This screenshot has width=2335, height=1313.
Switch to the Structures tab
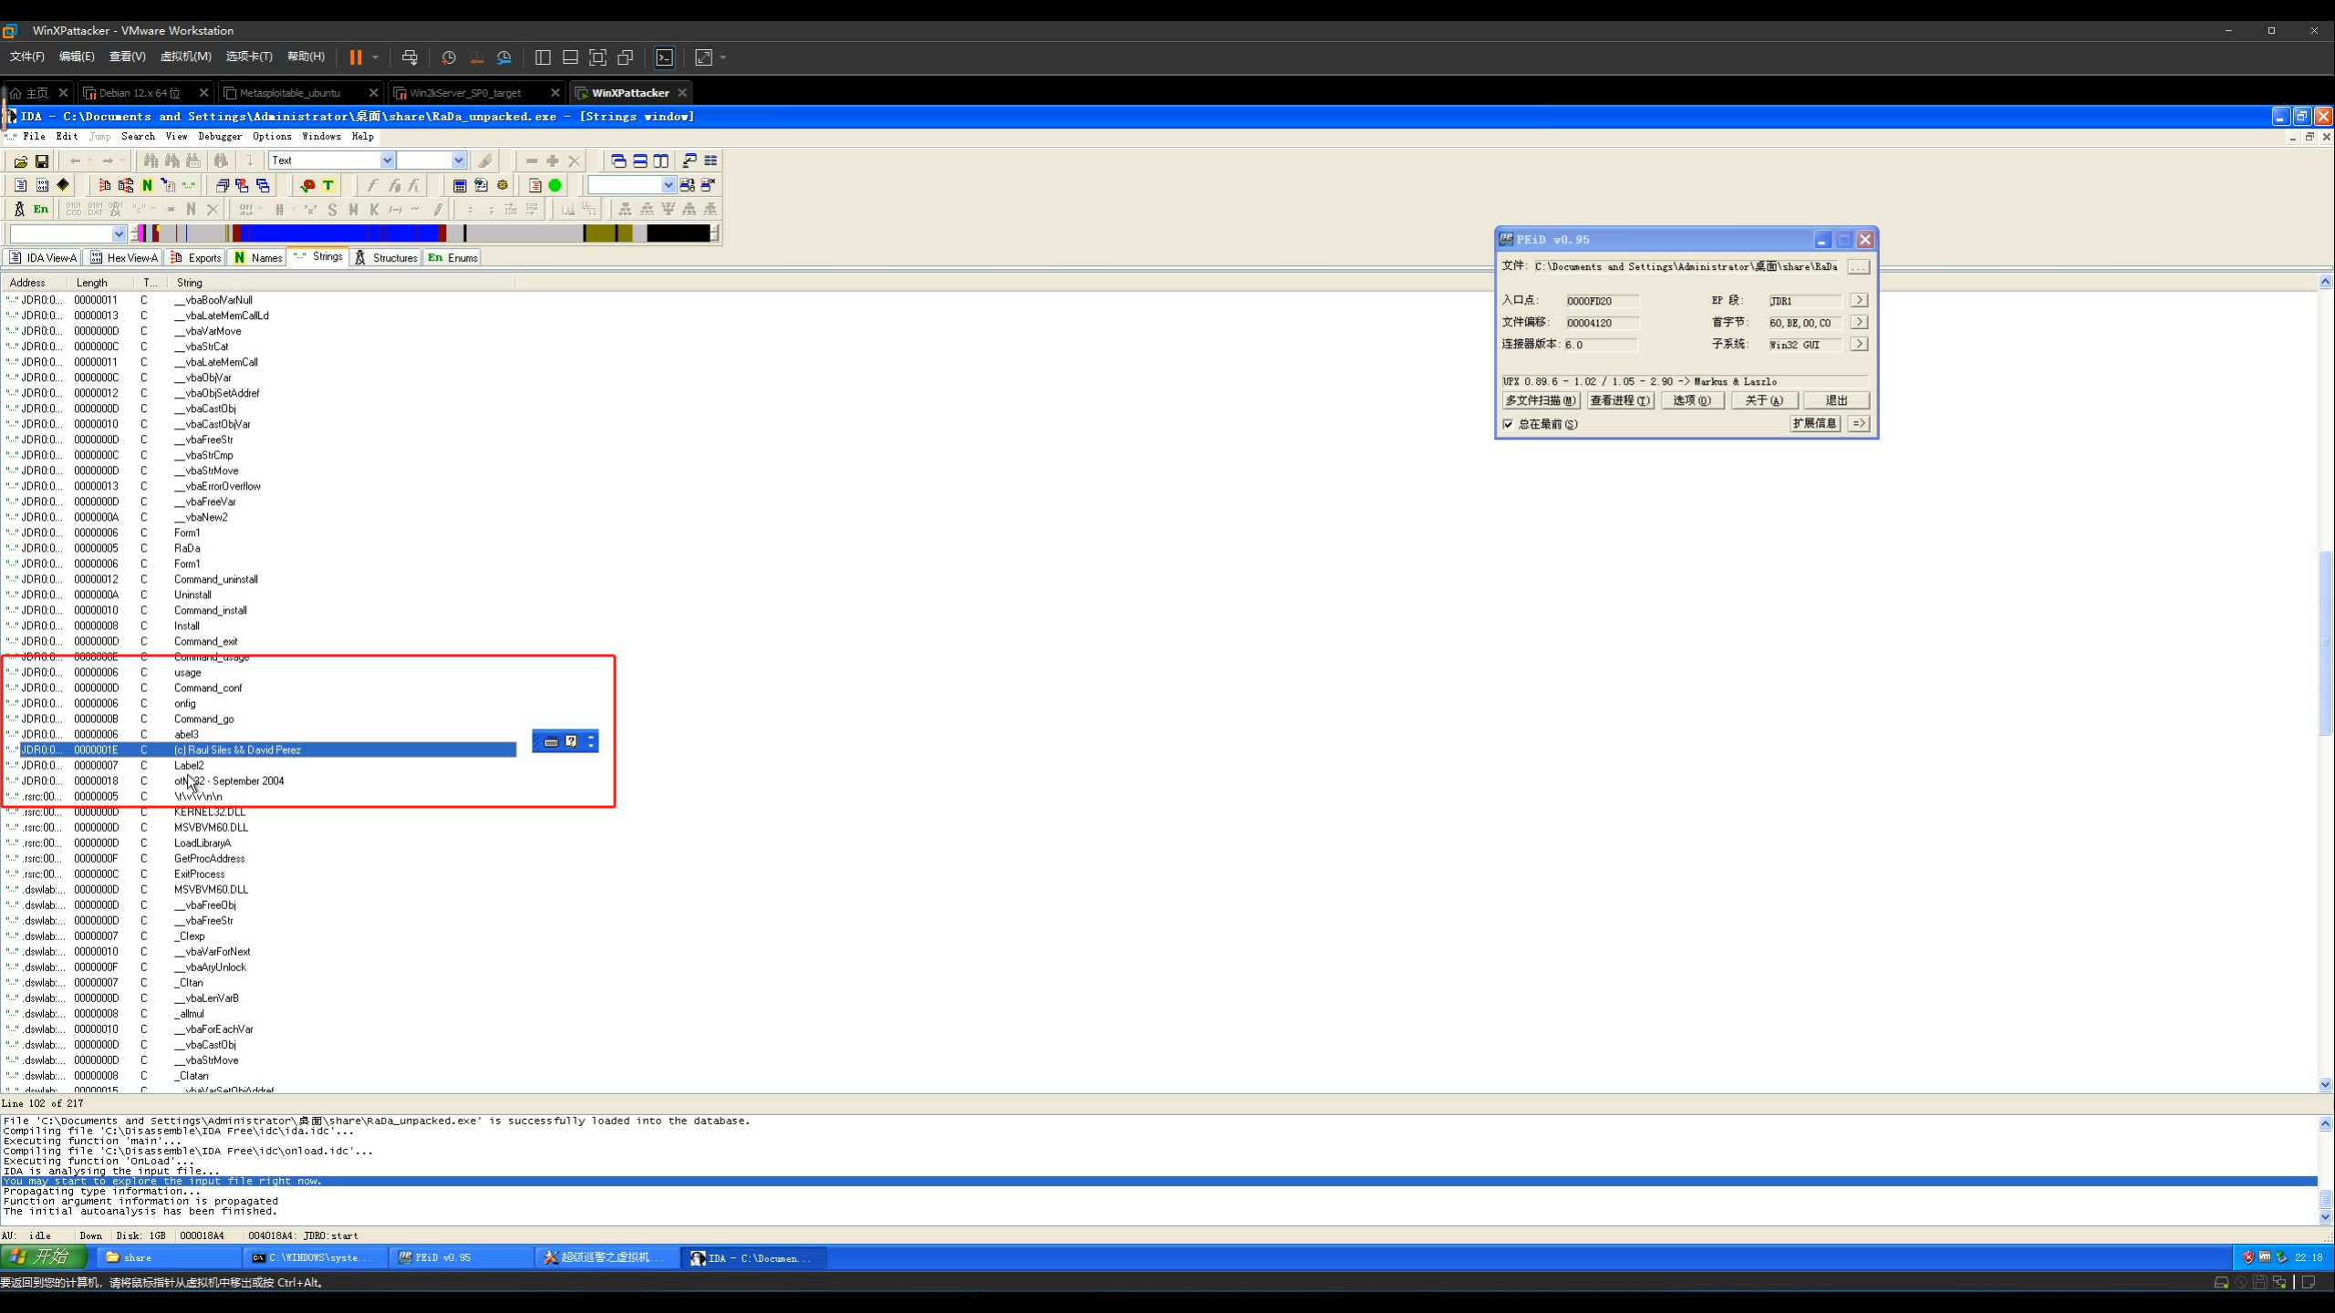tap(386, 258)
